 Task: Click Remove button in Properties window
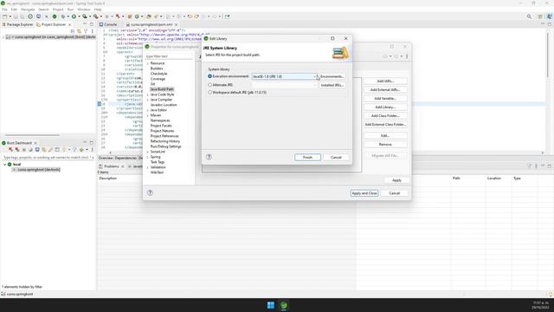point(385,145)
